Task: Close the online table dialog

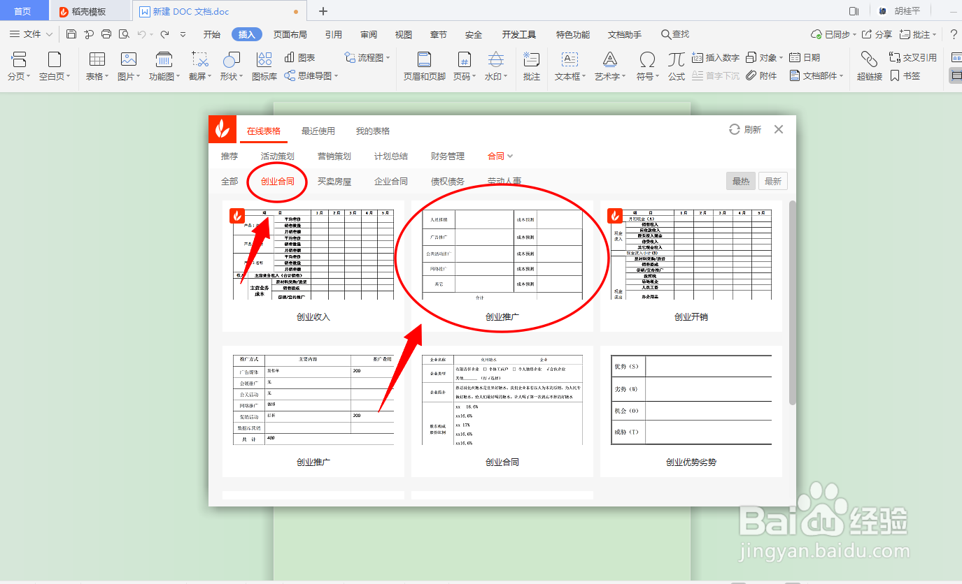Action: [779, 129]
